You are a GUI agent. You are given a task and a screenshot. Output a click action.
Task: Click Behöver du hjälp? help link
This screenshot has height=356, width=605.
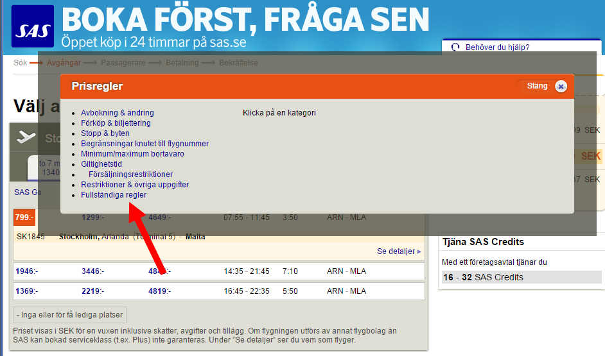coord(497,47)
